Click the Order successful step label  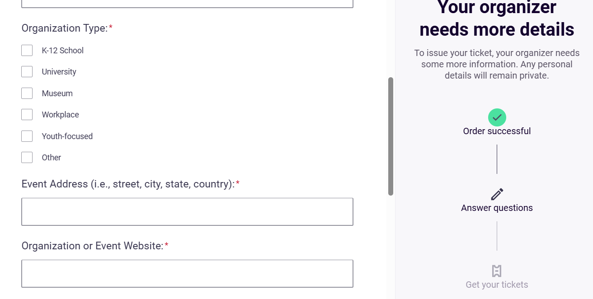497,131
